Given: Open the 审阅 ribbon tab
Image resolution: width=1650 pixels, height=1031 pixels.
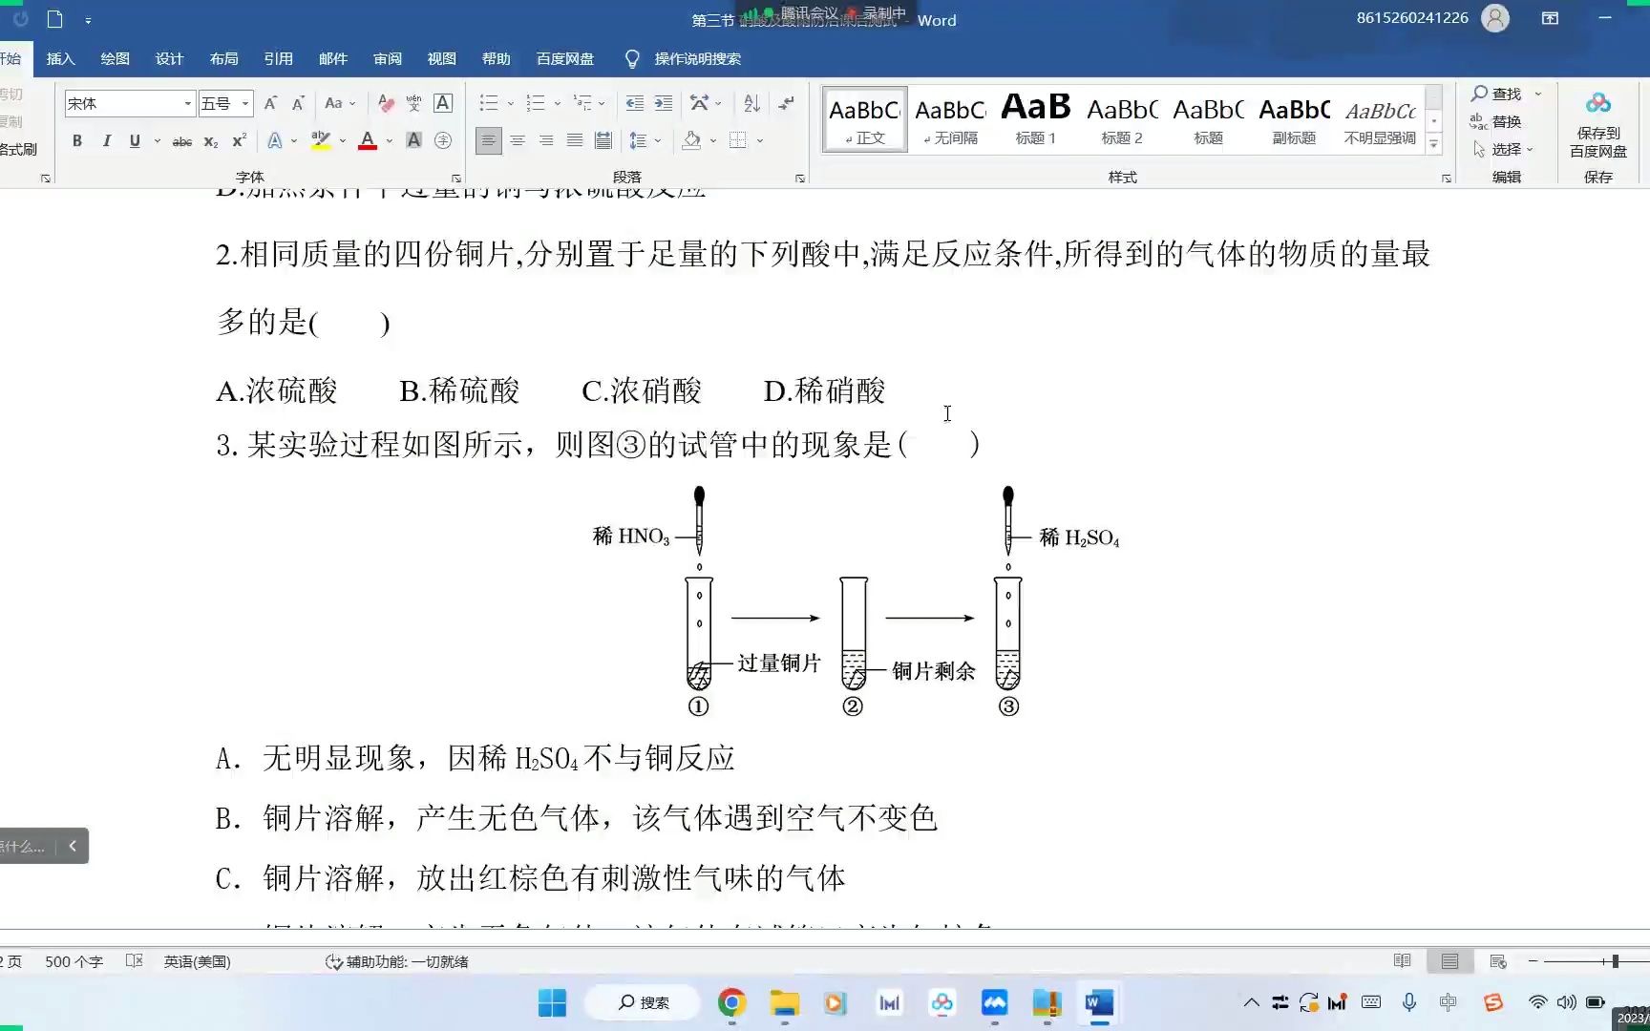Looking at the screenshot, I should (387, 58).
